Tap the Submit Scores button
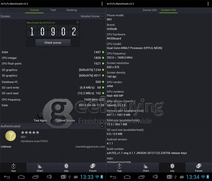The height and width of the screenshot is (181, 212). pyautogui.click(x=65, y=120)
